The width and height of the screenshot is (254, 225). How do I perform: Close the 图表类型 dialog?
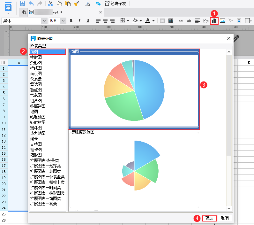[229, 38]
